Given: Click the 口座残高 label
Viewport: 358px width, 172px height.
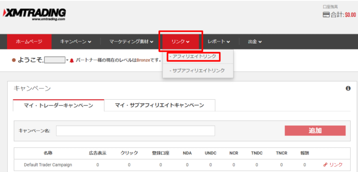Looking at the screenshot, I should point(330,7).
